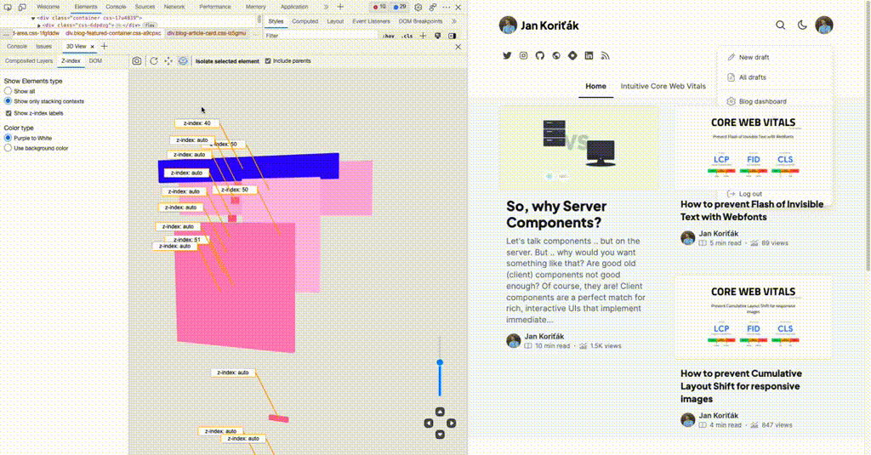Take a snapshot with the camera icon
The image size is (871, 455).
pos(137,61)
